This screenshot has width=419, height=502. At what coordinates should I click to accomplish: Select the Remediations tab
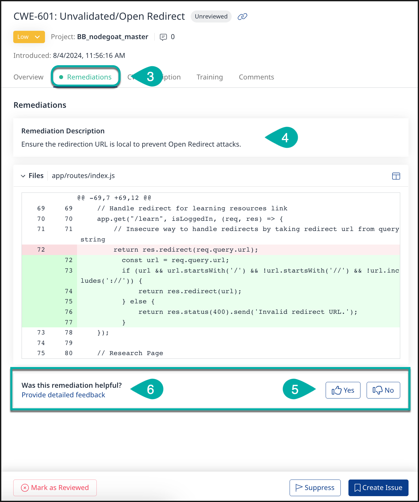pos(89,77)
